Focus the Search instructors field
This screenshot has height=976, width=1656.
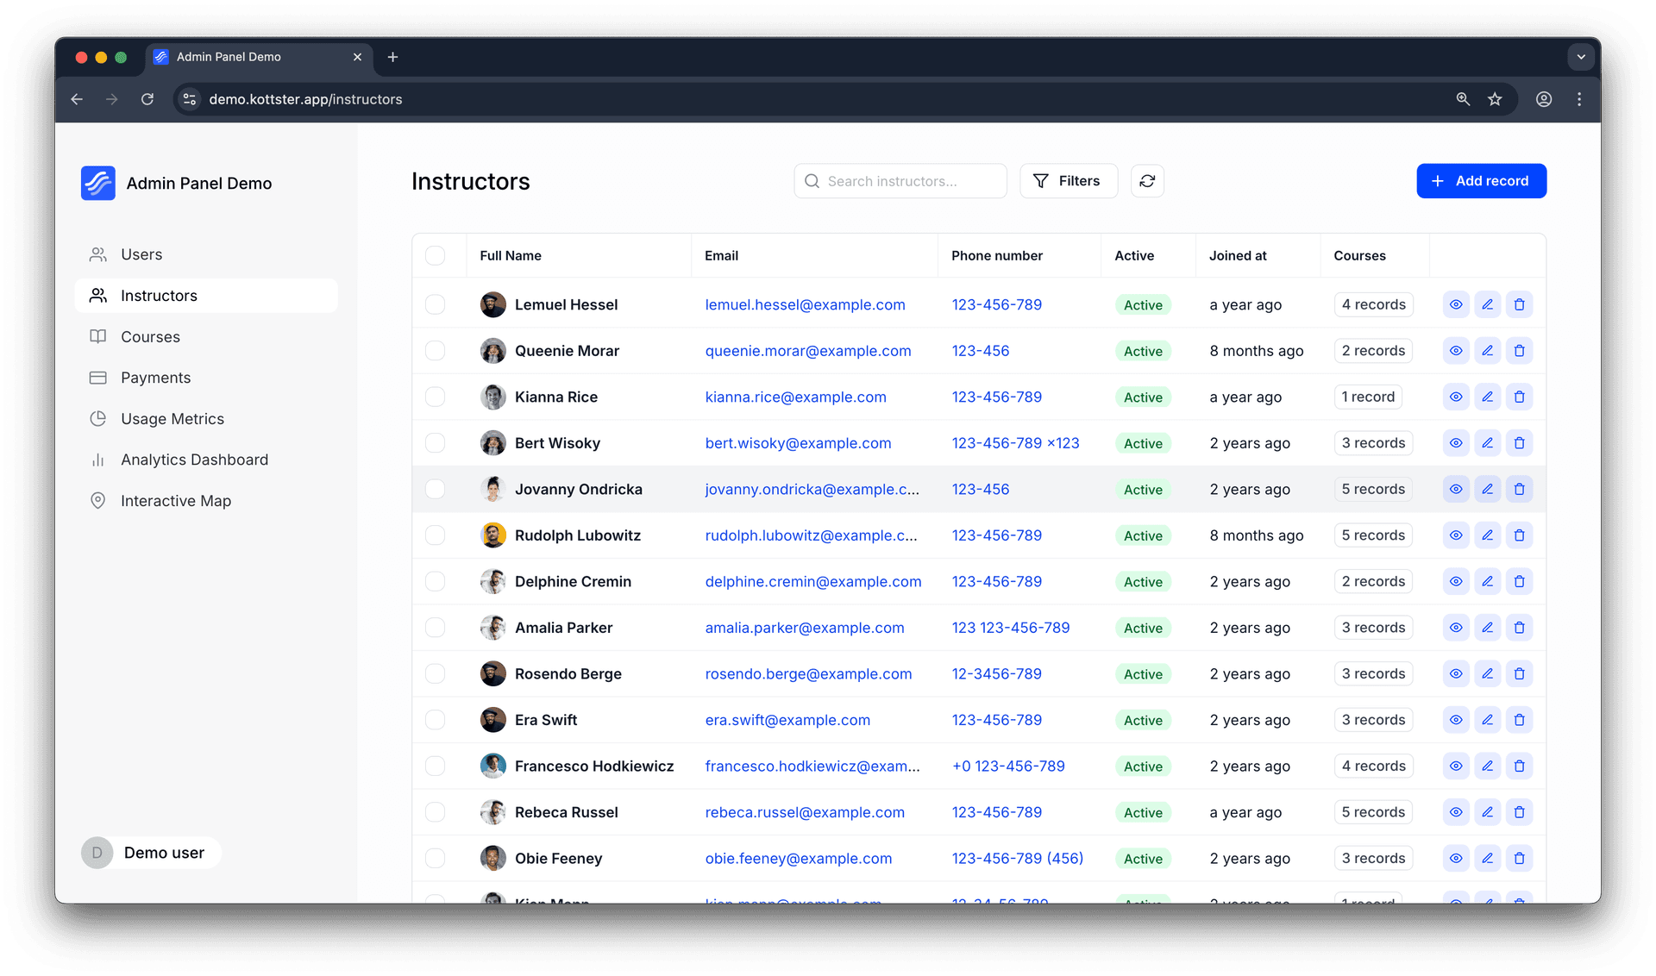900,181
